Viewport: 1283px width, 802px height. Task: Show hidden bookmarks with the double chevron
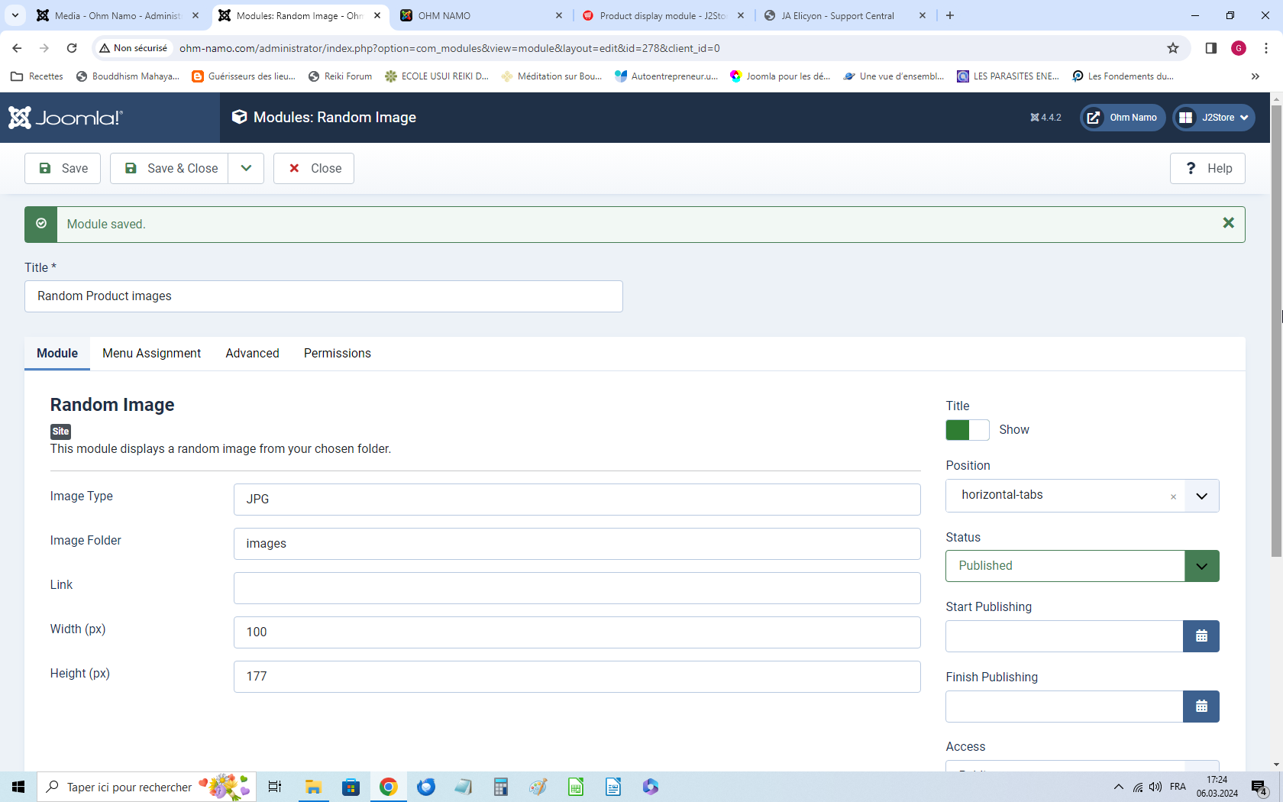coord(1255,76)
